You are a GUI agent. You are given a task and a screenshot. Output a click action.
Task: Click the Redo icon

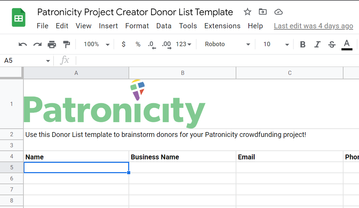point(37,44)
